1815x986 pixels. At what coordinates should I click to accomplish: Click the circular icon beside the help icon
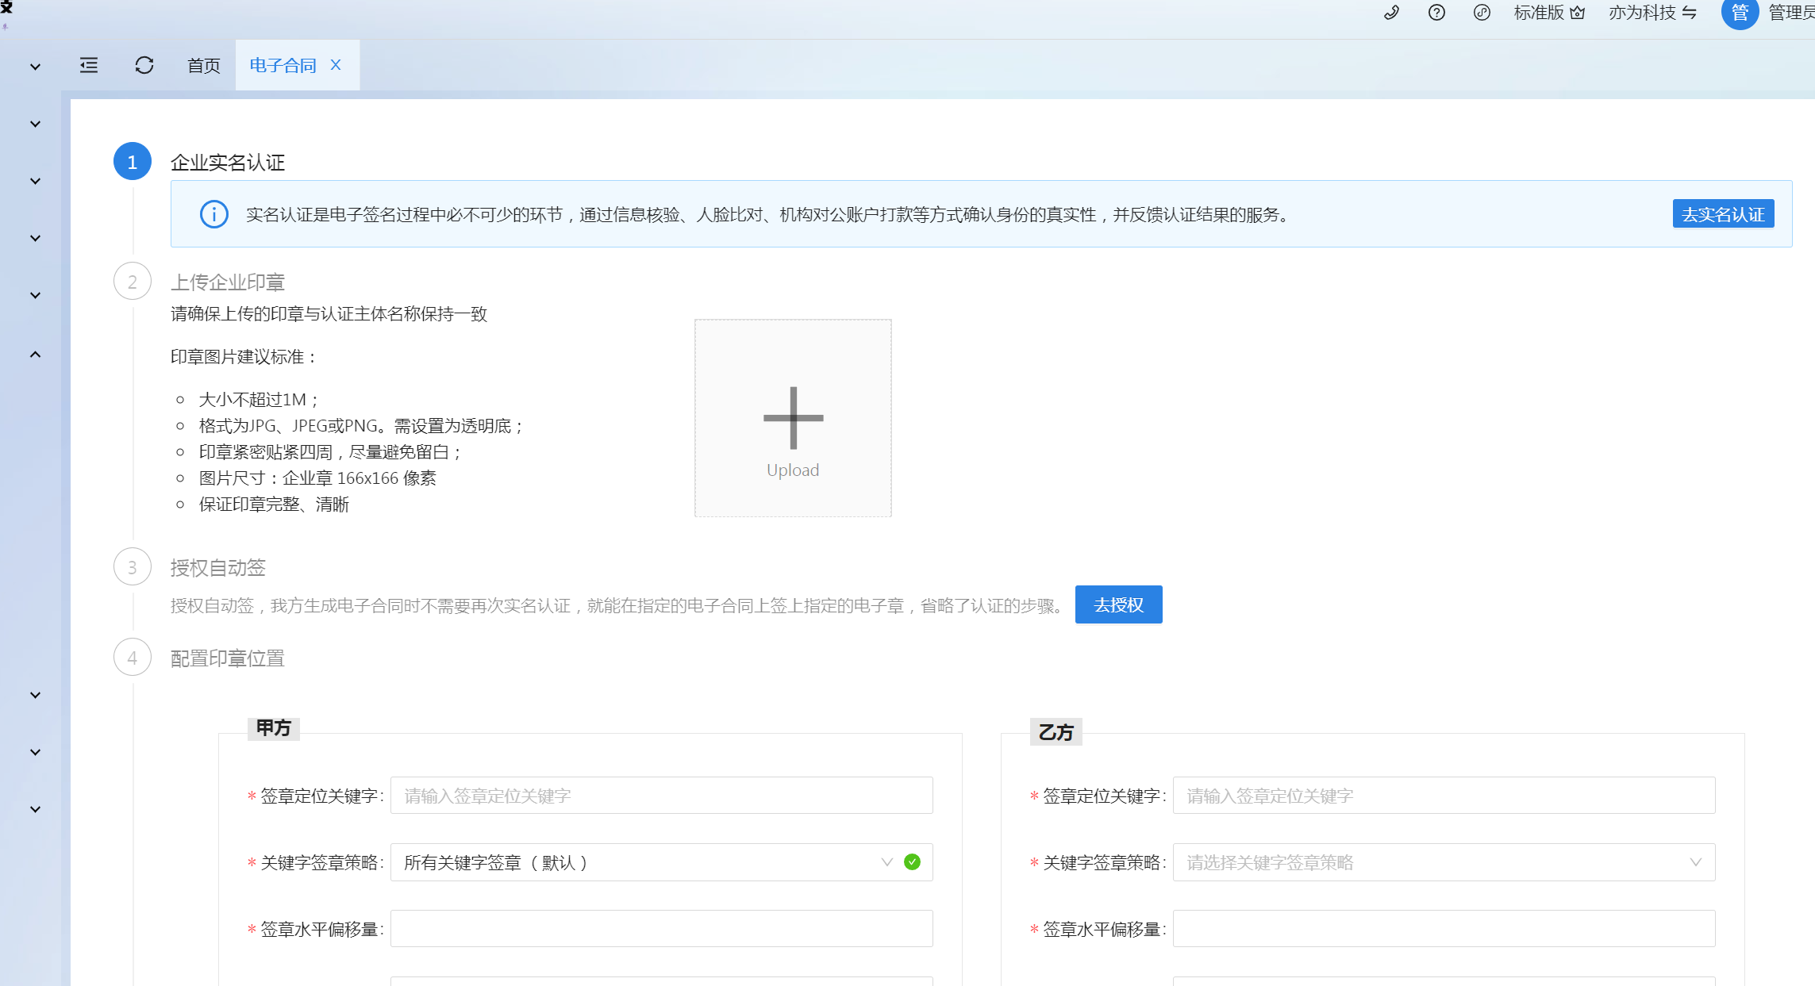click(x=1482, y=13)
